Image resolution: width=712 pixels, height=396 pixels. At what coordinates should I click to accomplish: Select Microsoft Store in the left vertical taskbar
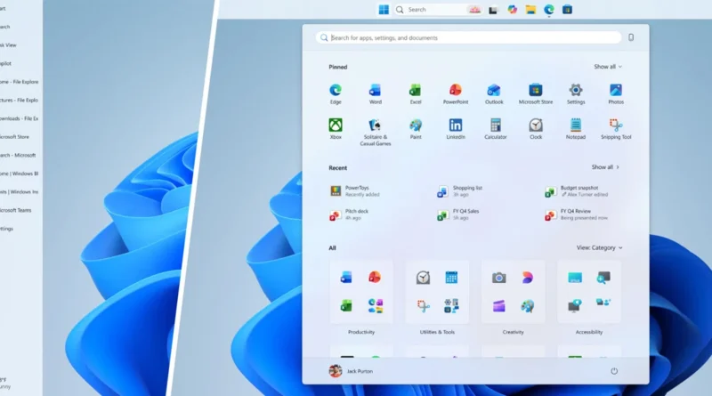(14, 137)
